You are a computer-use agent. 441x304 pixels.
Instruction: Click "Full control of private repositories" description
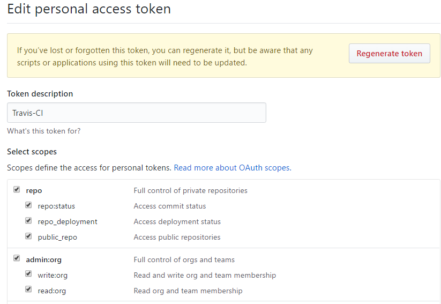190,190
